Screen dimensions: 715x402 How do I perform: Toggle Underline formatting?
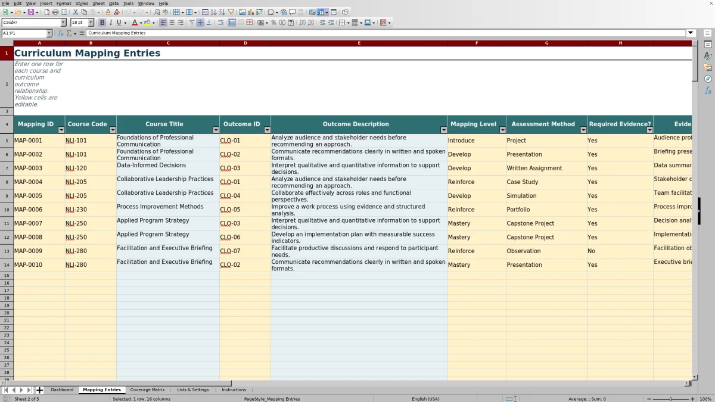pyautogui.click(x=119, y=23)
